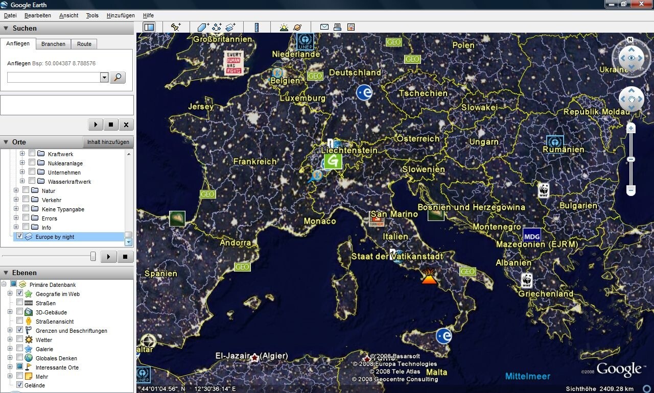Uncheck Geografie im Web layer
Viewport: 654px width, 393px height.
20,293
